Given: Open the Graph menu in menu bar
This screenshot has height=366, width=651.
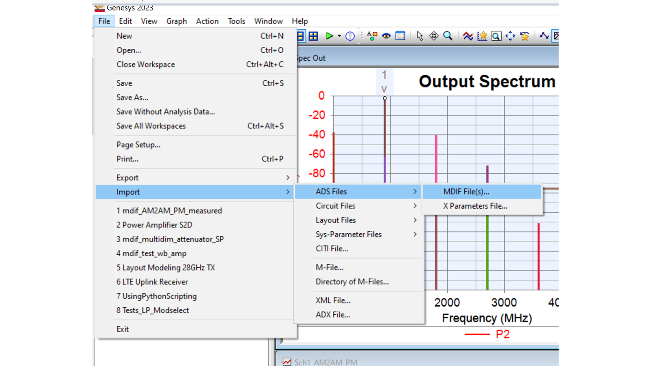Looking at the screenshot, I should pyautogui.click(x=176, y=21).
